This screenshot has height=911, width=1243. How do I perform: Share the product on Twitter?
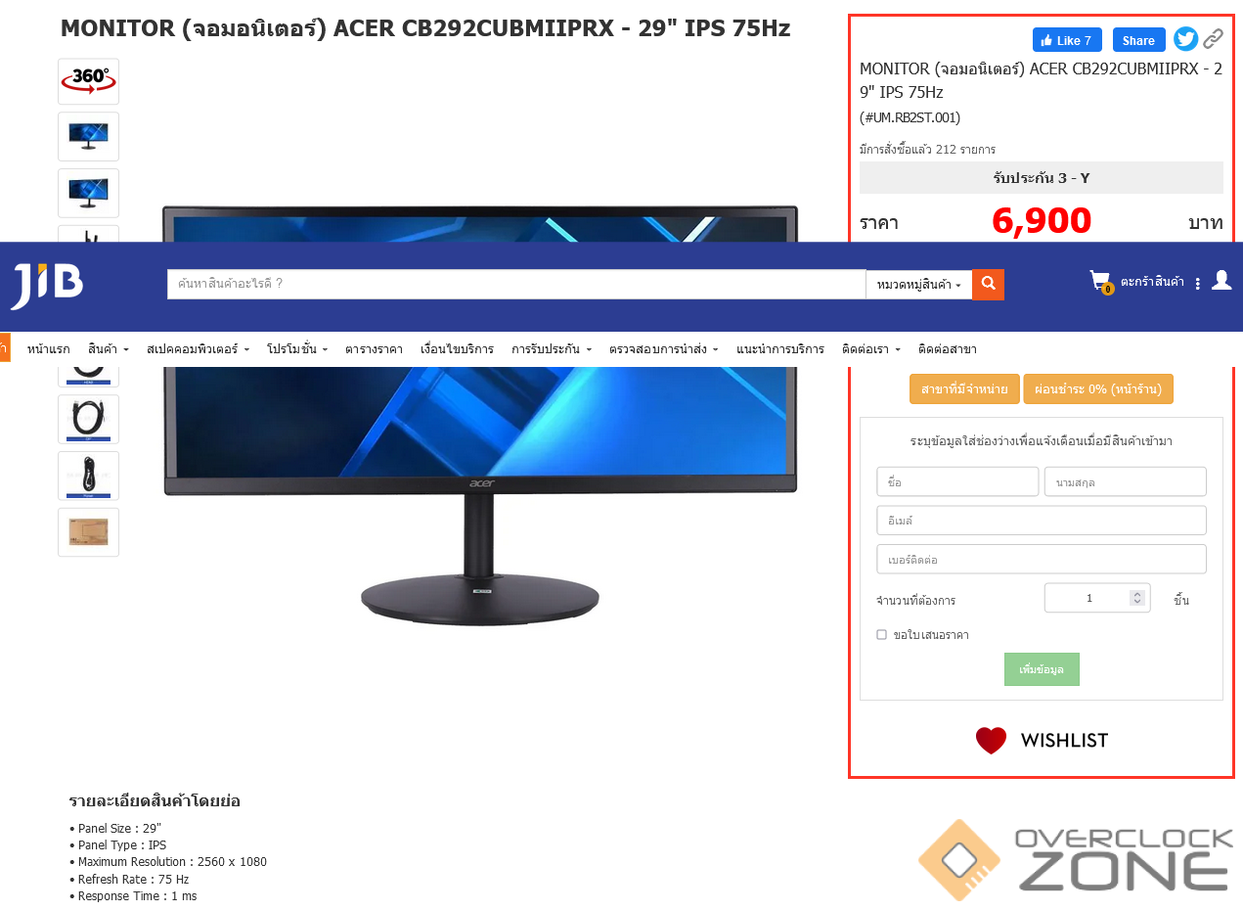point(1185,39)
